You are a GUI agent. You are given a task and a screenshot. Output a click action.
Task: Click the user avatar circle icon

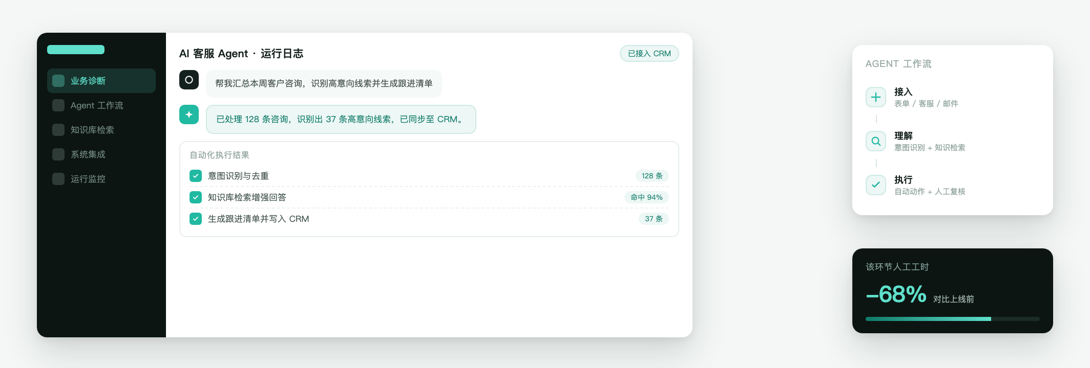(189, 80)
